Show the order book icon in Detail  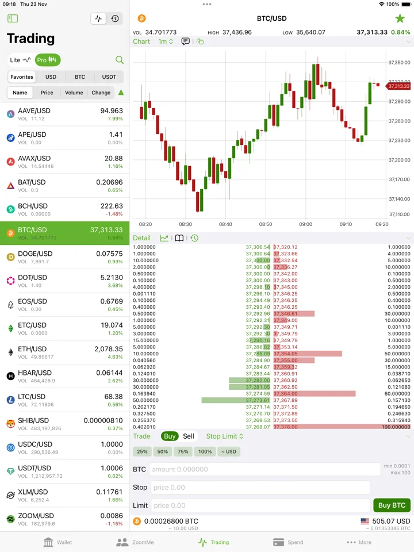pyautogui.click(x=179, y=238)
